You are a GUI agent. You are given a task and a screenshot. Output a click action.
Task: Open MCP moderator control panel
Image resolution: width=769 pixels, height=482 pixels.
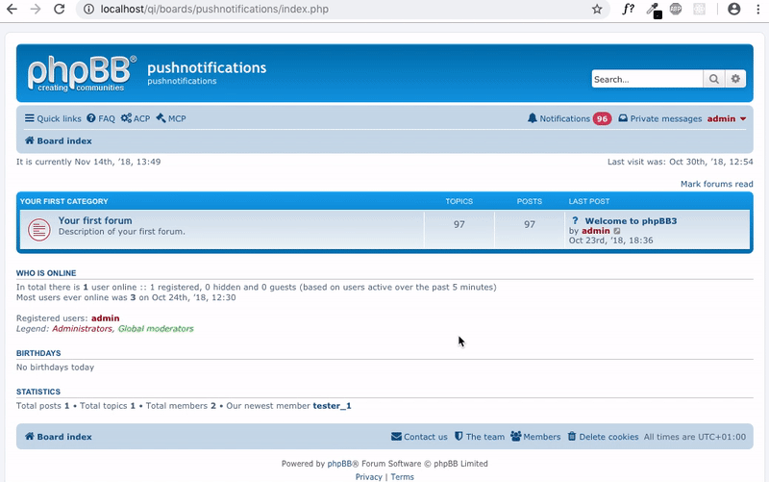[171, 118]
